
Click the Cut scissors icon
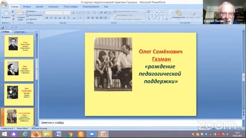(x=13, y=11)
